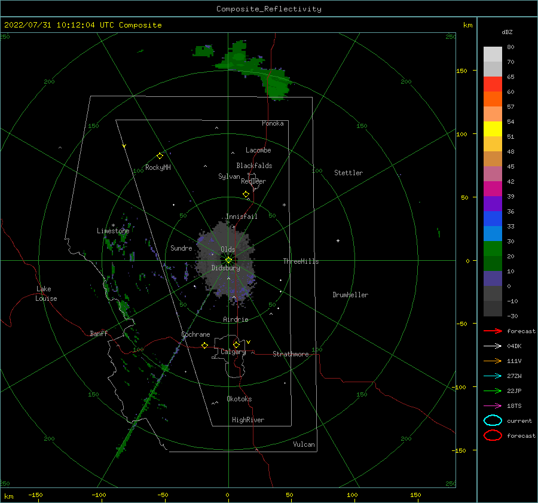Click the yellow diamond marker near Cochrane
The width and height of the screenshot is (538, 503).
204,345
